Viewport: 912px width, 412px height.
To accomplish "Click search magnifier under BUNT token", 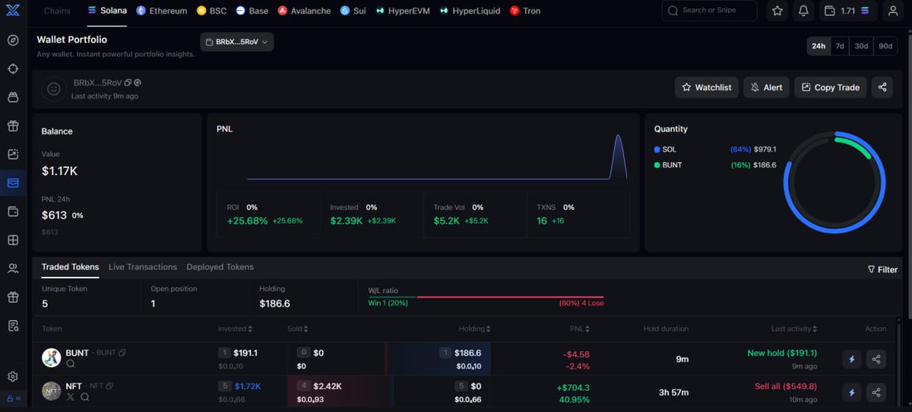I will pos(71,364).
